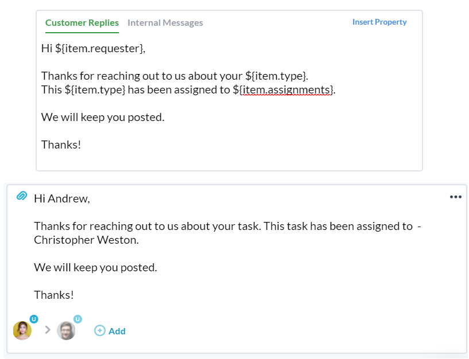Click the Add label text

tap(117, 331)
